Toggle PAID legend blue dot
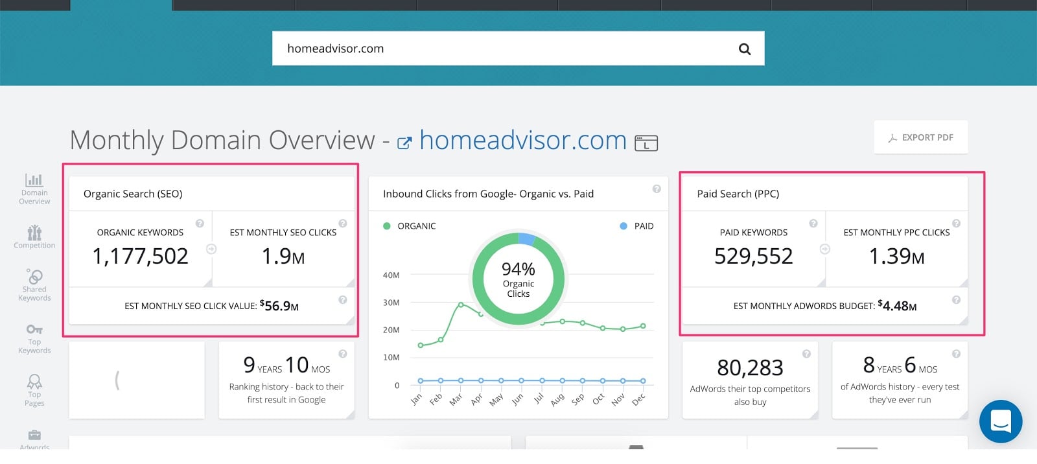Screen dimensions: 1037x464 coord(623,226)
